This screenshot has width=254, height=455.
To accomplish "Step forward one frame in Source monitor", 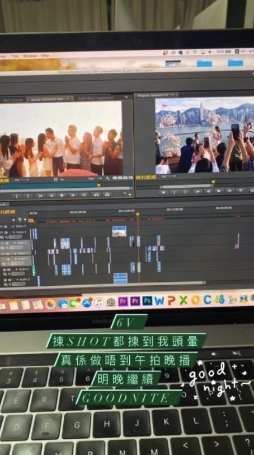I will 73,195.
